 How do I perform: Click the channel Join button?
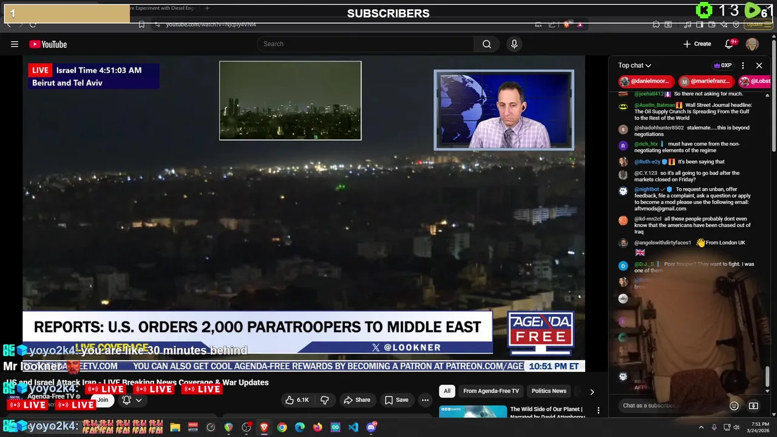(103, 400)
